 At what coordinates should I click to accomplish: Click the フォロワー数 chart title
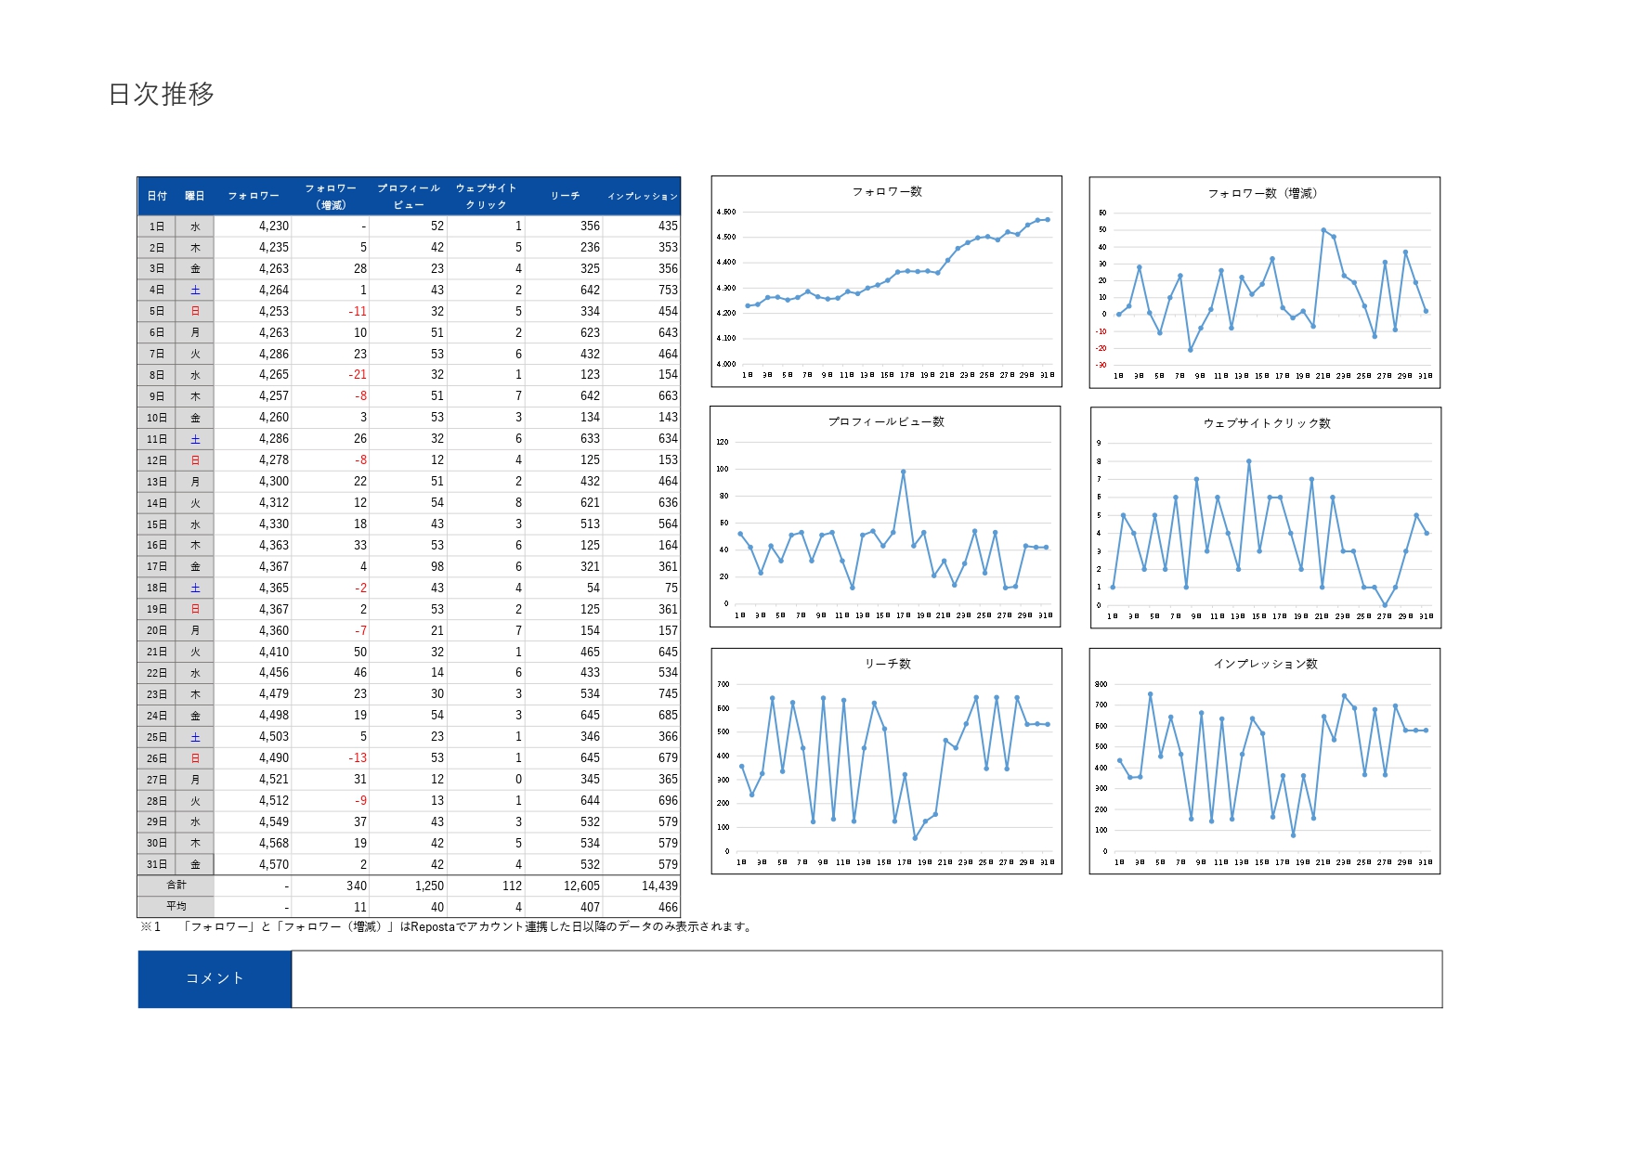click(x=887, y=191)
